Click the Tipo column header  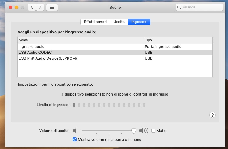(178, 40)
